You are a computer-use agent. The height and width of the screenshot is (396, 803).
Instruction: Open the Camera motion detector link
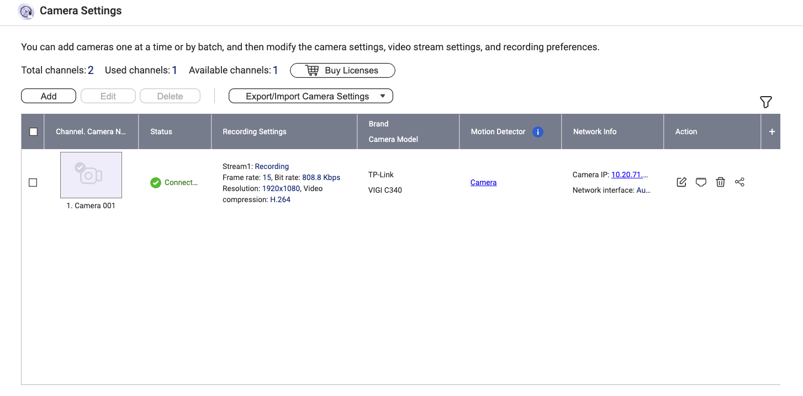click(x=483, y=183)
